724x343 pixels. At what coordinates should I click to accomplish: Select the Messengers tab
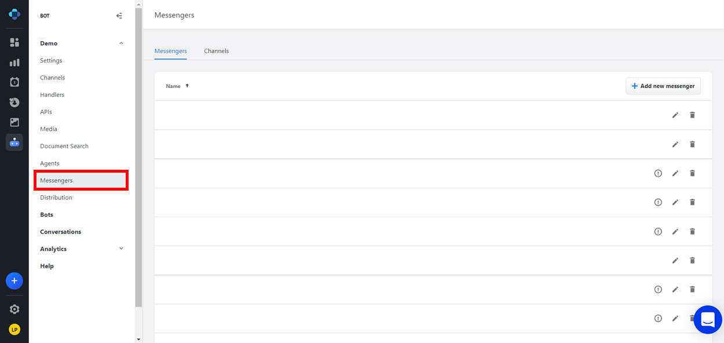(170, 51)
